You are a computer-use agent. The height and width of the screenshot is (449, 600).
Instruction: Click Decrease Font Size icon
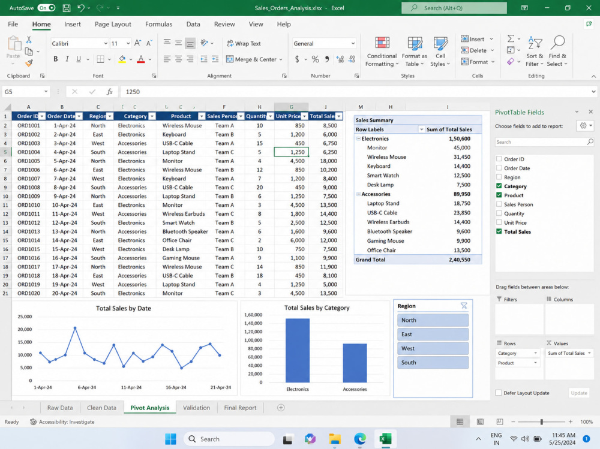point(149,43)
